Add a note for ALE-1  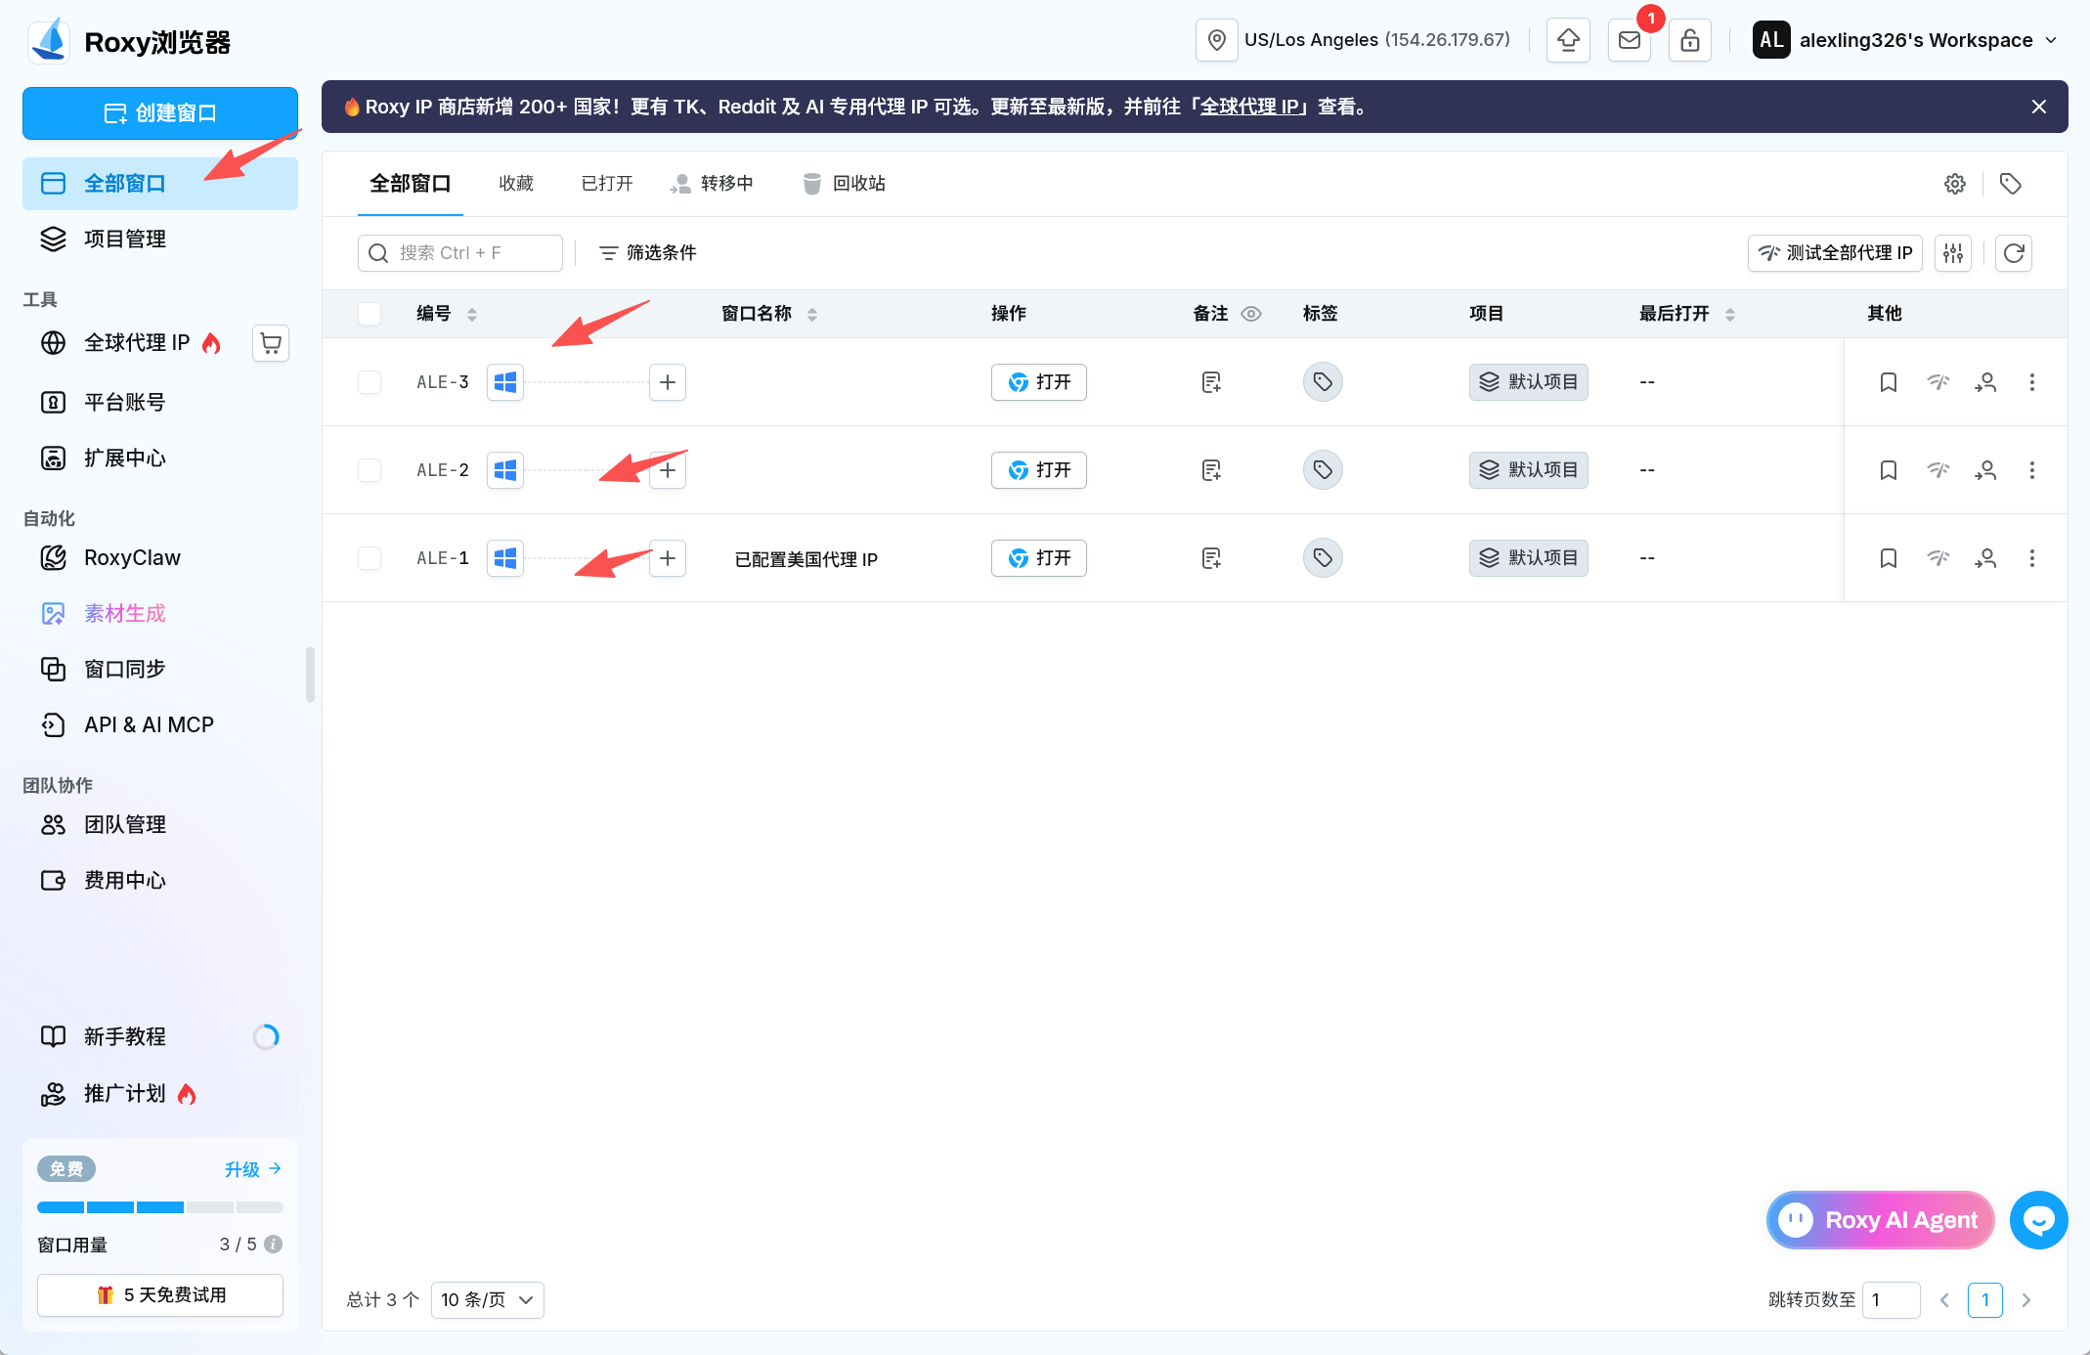1211,558
